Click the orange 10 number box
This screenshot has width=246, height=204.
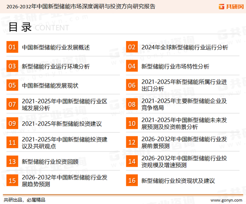[132, 123]
